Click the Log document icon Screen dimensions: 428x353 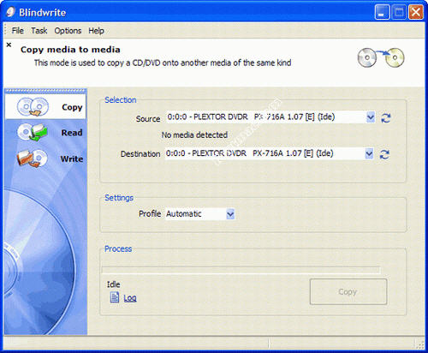coord(115,297)
